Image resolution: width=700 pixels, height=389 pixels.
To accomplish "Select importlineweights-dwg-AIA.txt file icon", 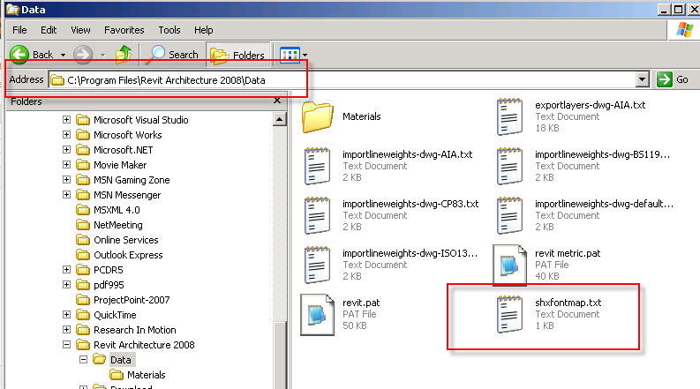I will [x=318, y=166].
